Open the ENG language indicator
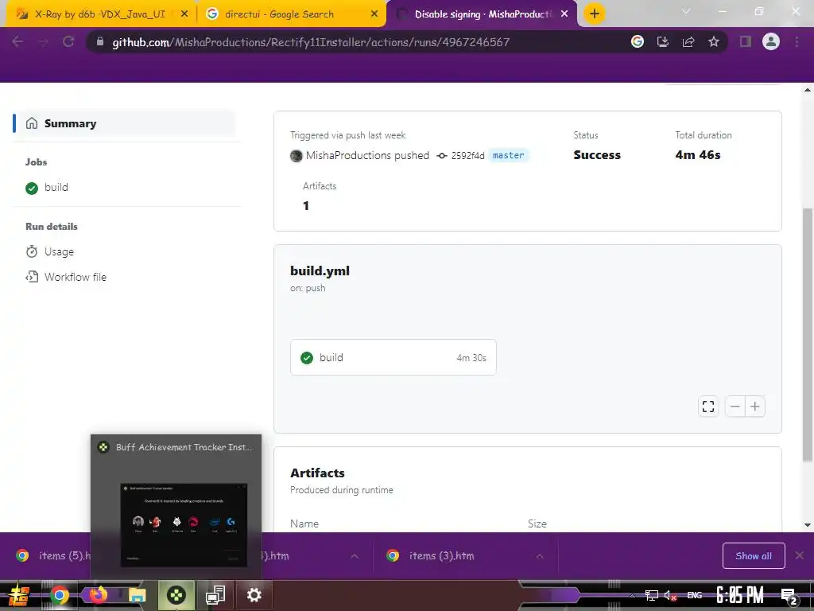The width and height of the screenshot is (814, 611). point(694,595)
